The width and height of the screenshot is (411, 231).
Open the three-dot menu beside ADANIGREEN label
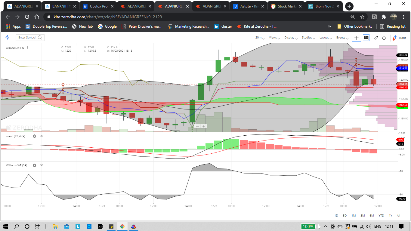[28, 48]
